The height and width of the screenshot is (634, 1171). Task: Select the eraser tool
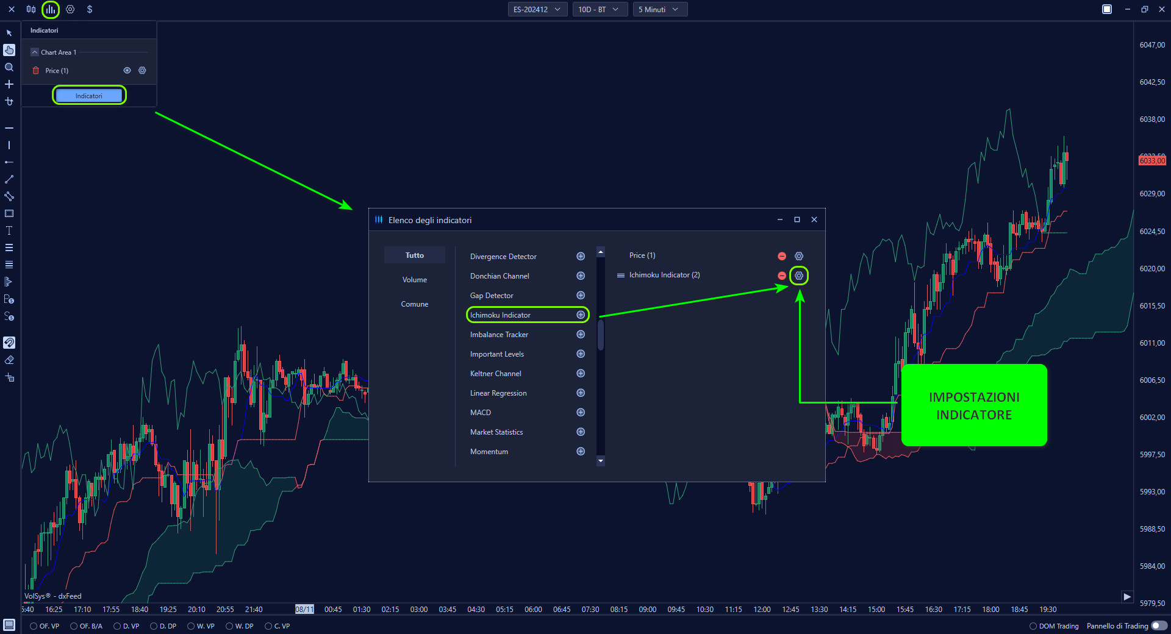pos(9,360)
